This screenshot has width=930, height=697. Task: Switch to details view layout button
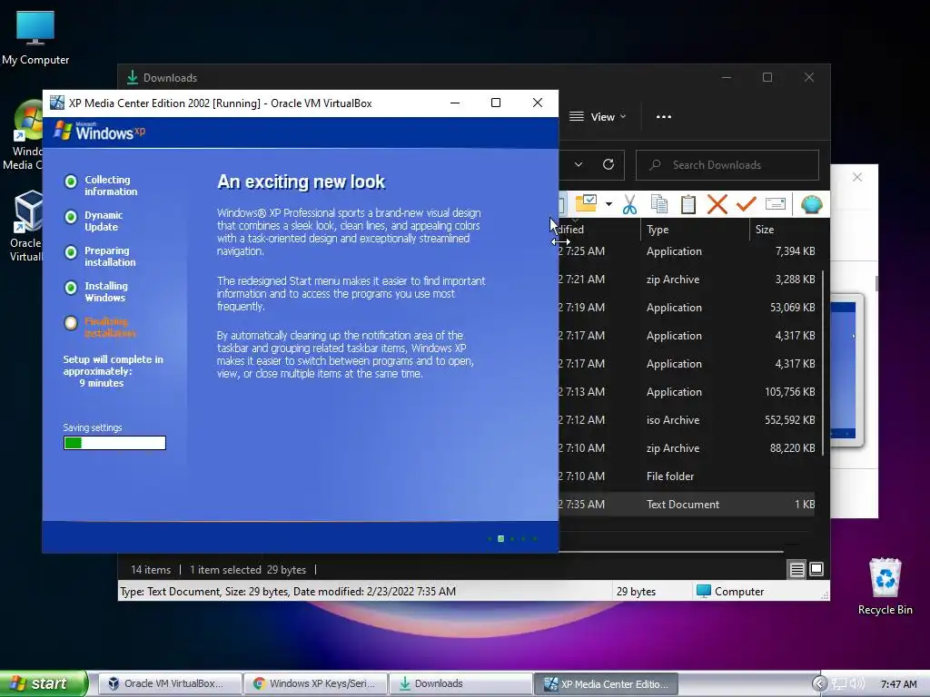(797, 570)
